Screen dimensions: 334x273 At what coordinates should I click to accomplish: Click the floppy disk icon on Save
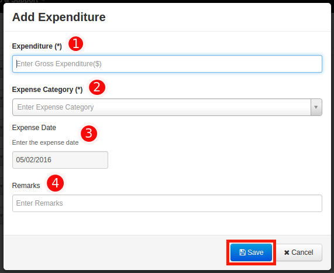coord(242,252)
